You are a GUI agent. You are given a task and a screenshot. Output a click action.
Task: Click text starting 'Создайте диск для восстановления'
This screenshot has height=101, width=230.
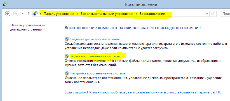tap(146, 46)
